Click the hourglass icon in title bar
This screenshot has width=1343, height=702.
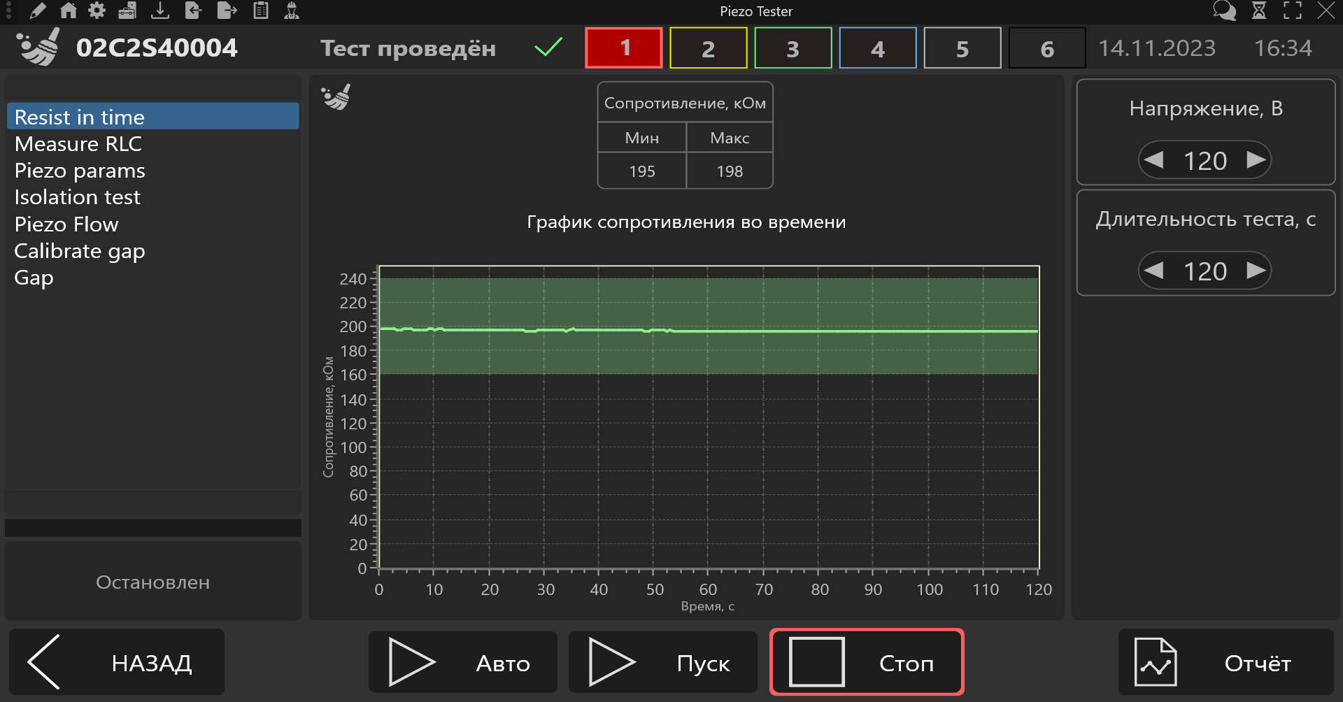pyautogui.click(x=1259, y=10)
